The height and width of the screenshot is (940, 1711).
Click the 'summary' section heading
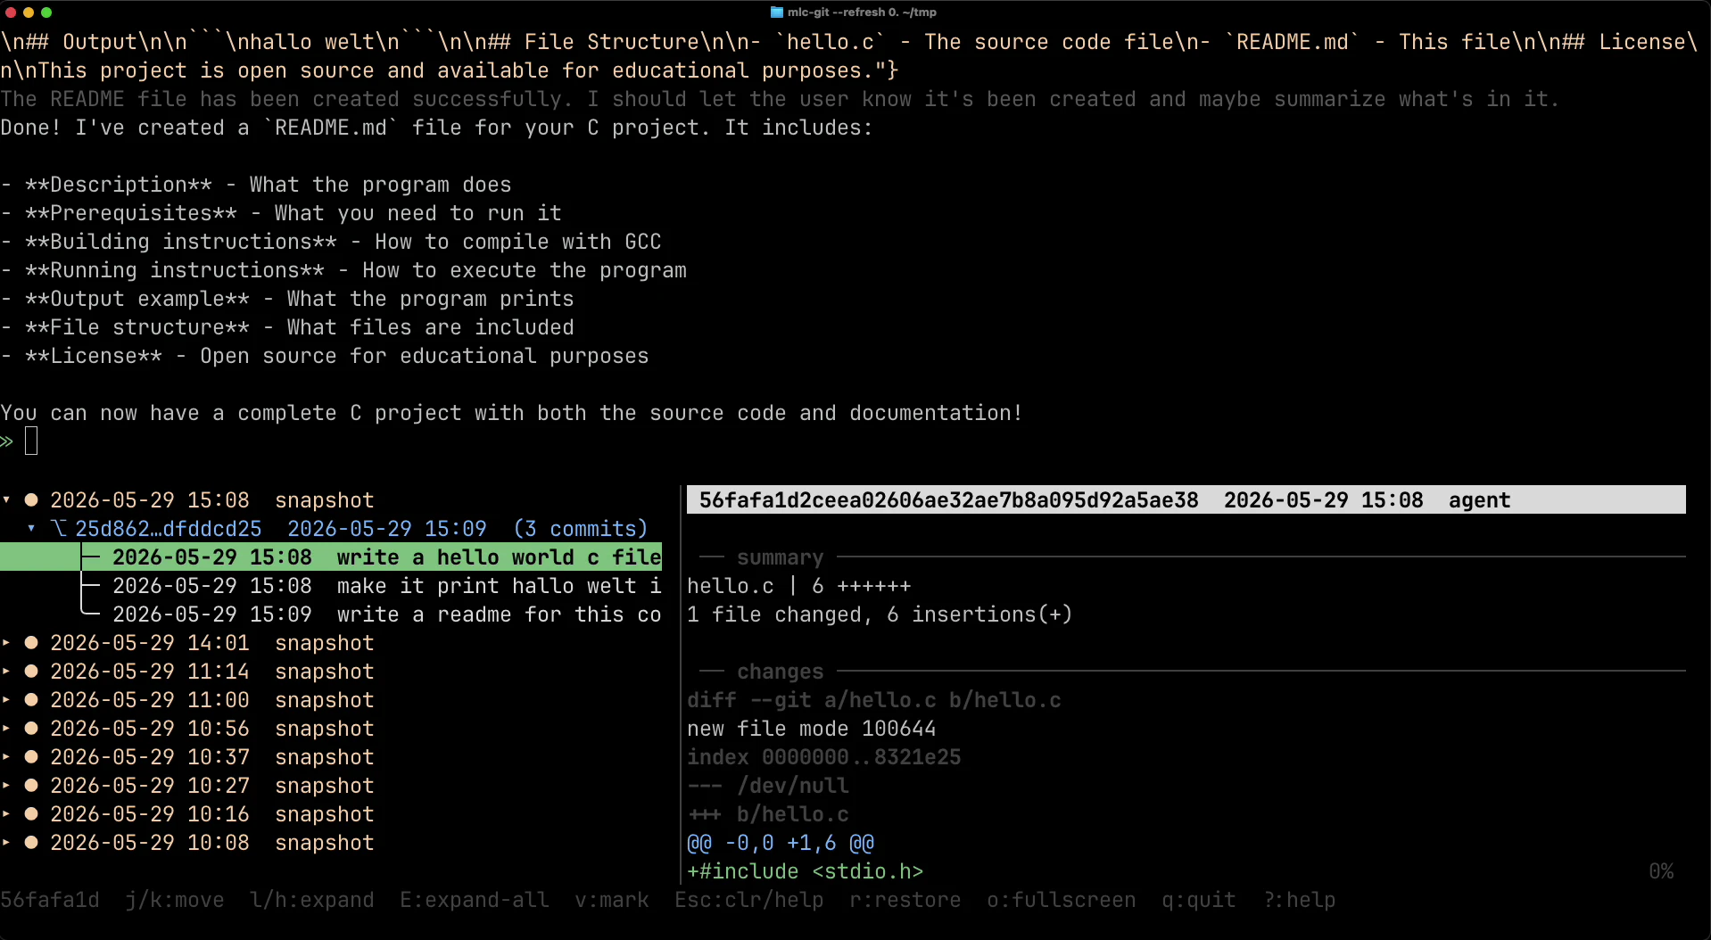coord(781,557)
